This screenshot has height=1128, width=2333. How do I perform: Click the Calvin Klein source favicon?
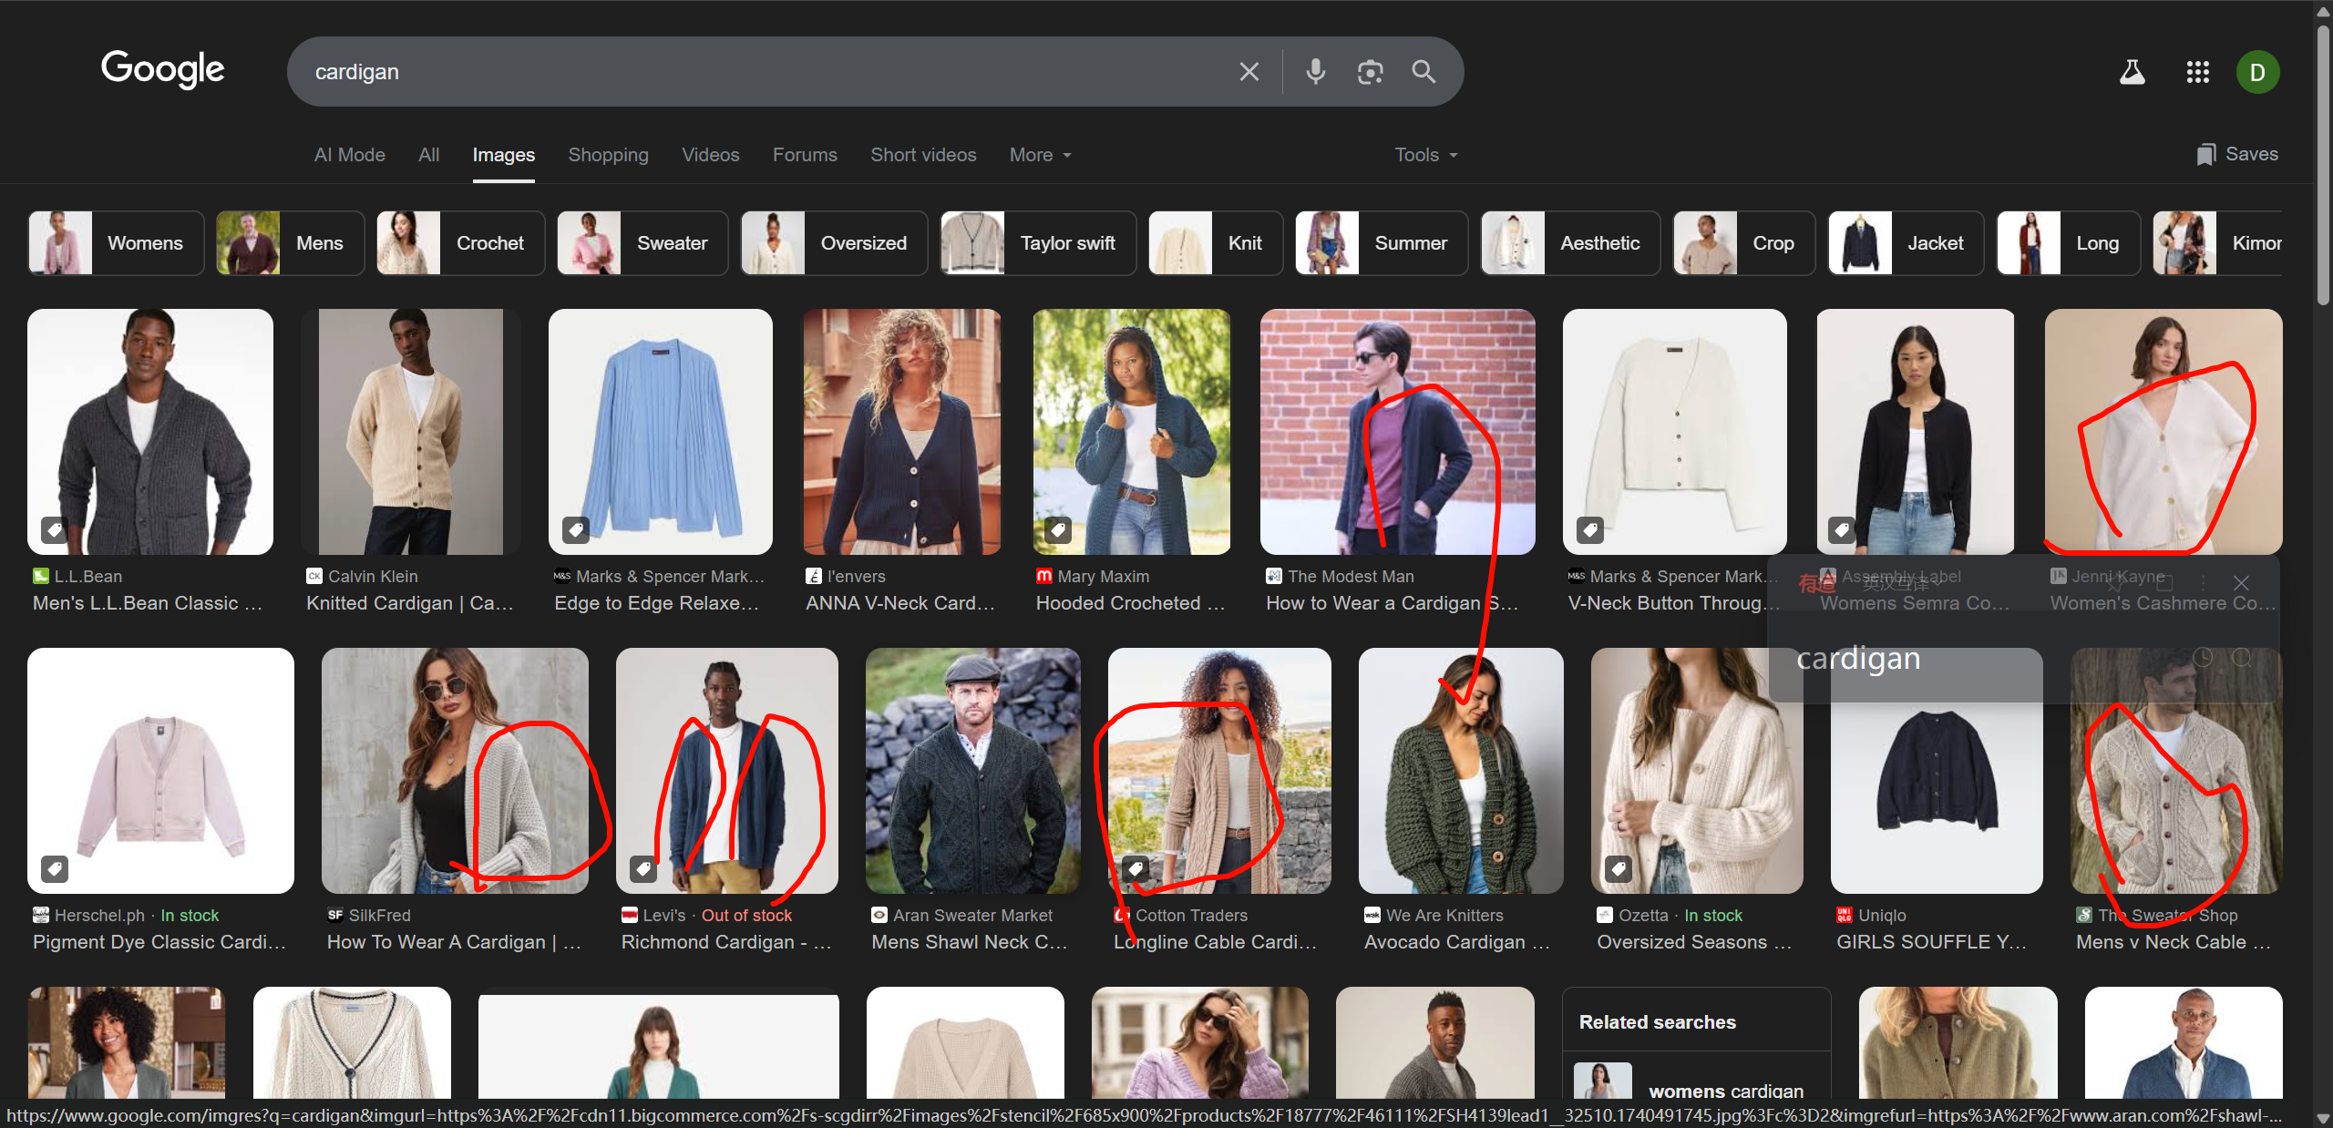tap(314, 576)
